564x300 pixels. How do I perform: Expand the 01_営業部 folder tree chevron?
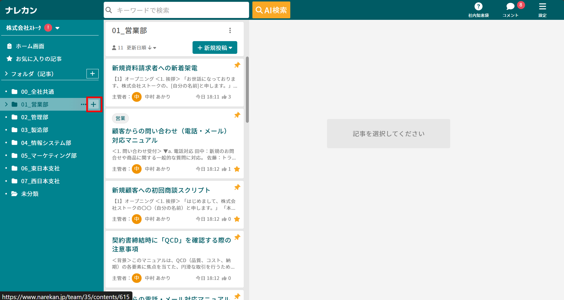(x=6, y=104)
